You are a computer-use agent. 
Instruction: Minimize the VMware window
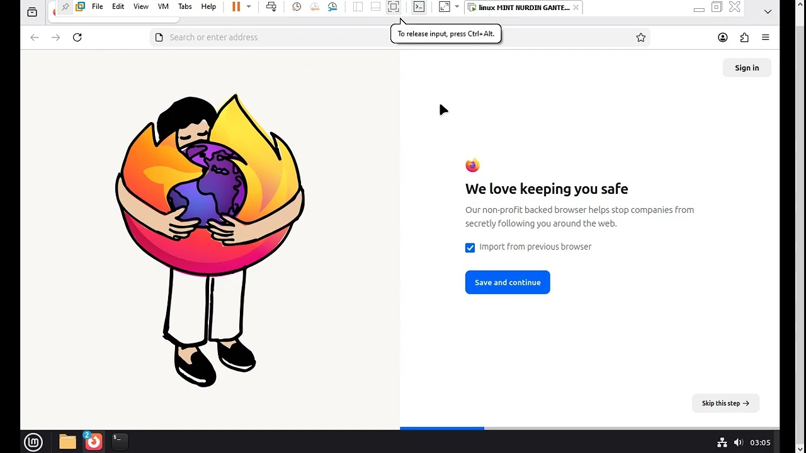tap(699, 8)
